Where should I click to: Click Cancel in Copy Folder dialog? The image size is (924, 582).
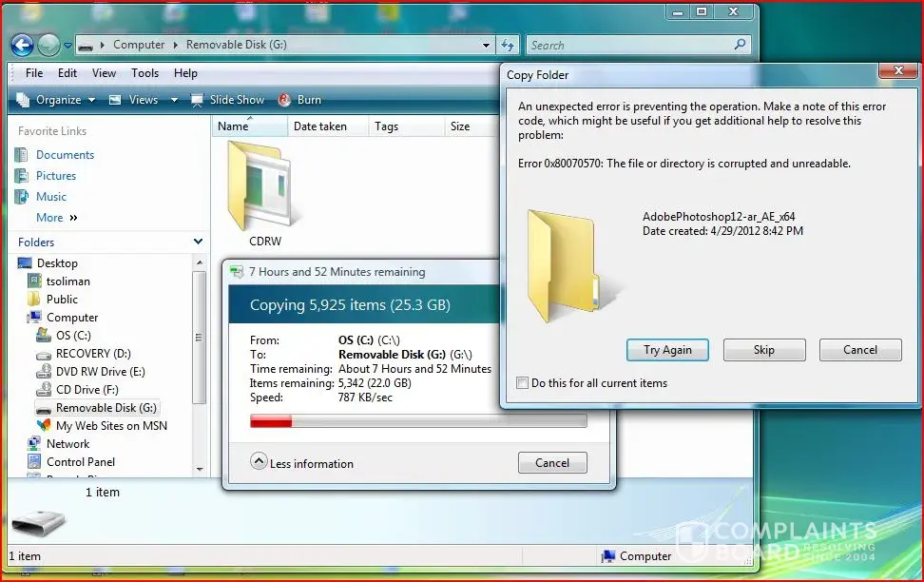click(x=859, y=350)
